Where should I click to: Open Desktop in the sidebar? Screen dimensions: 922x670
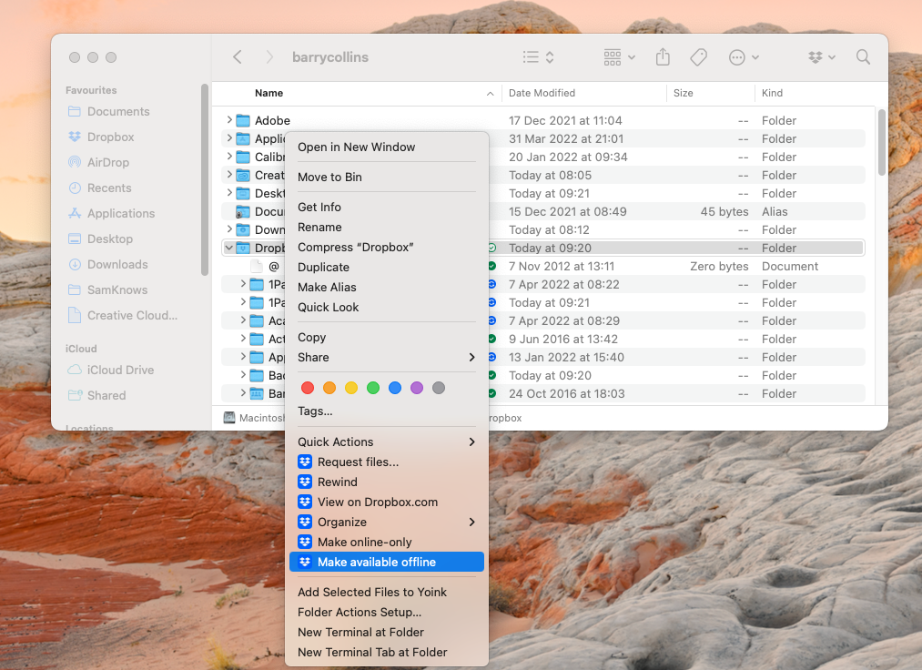110,239
